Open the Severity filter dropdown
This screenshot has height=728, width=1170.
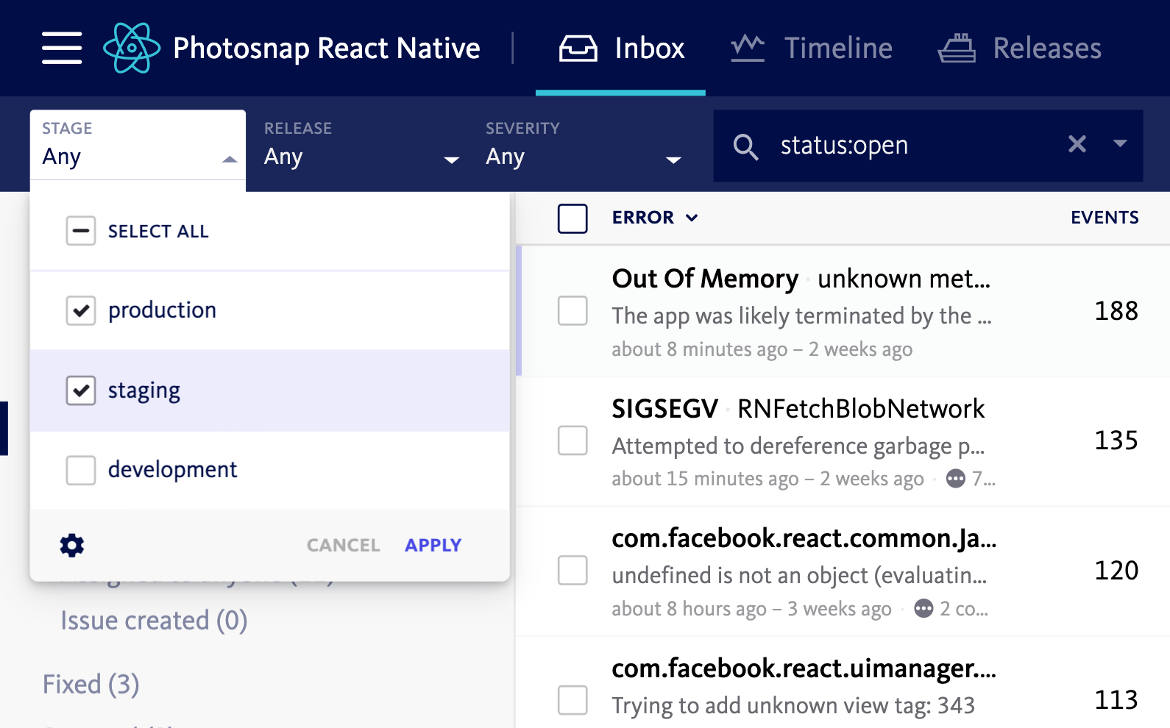[583, 145]
